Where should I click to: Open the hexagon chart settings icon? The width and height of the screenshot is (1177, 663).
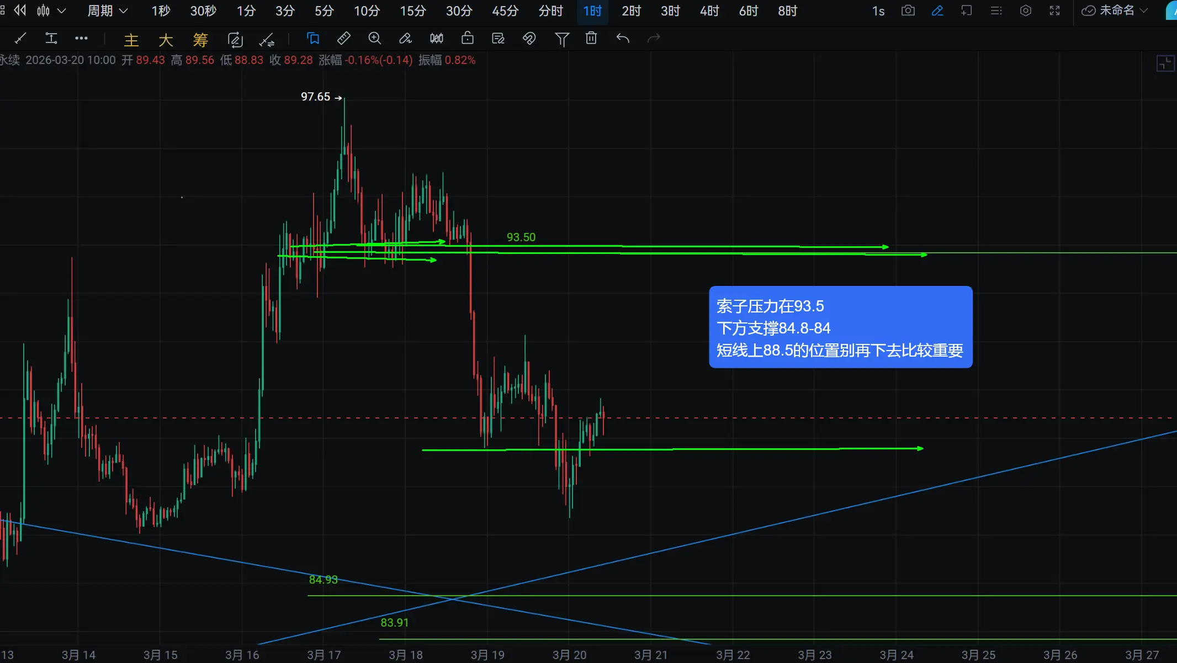click(x=1025, y=10)
